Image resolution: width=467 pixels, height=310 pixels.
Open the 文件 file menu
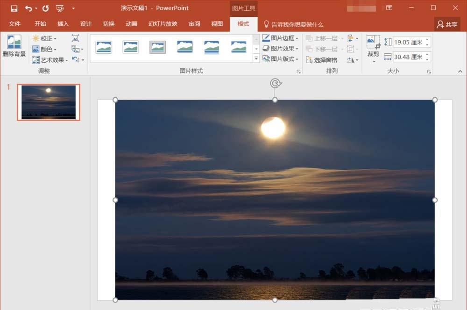[14, 24]
